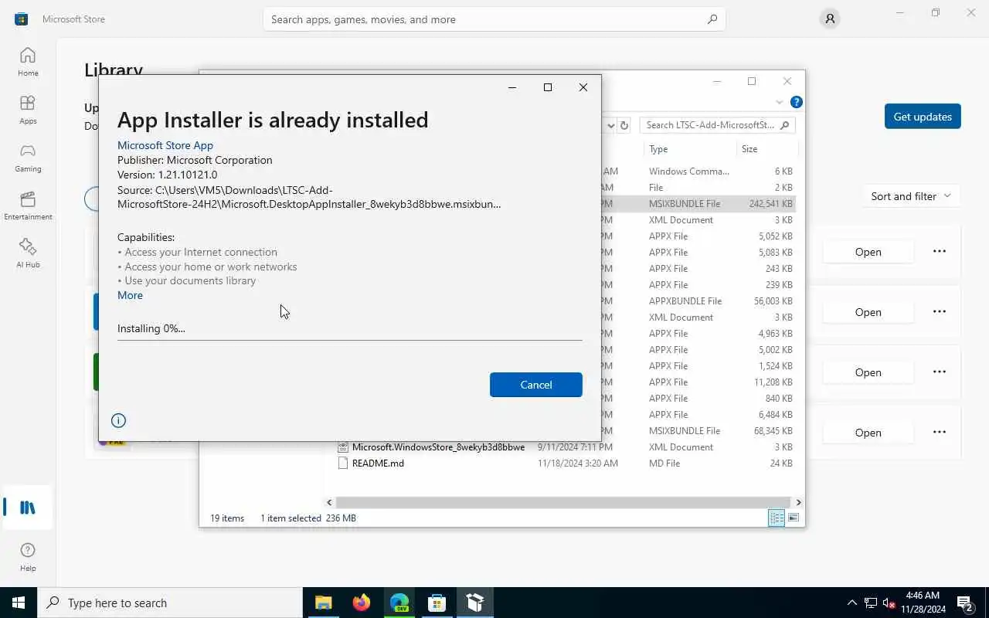Select the README.md file
989x618 pixels.
click(378, 463)
